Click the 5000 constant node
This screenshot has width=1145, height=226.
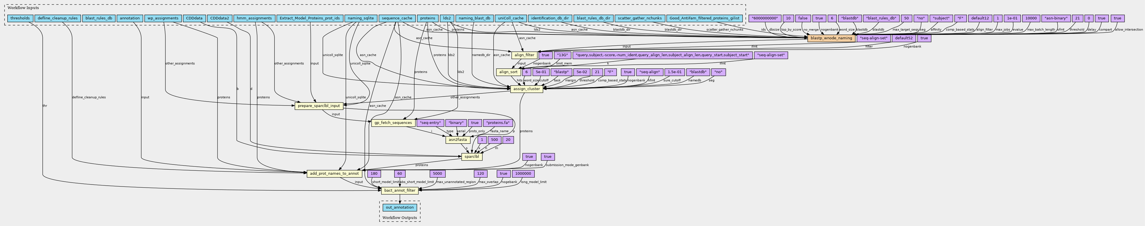point(437,173)
